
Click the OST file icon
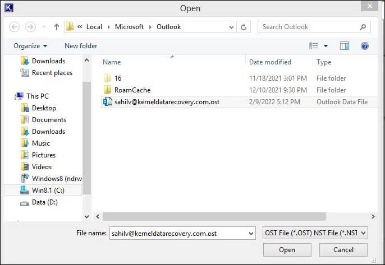108,101
